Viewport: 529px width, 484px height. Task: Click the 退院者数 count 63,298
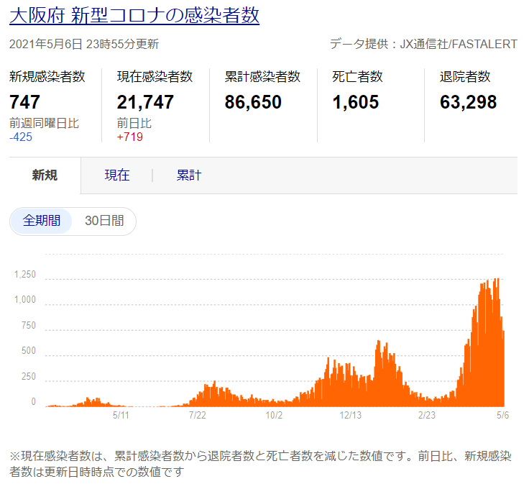468,102
